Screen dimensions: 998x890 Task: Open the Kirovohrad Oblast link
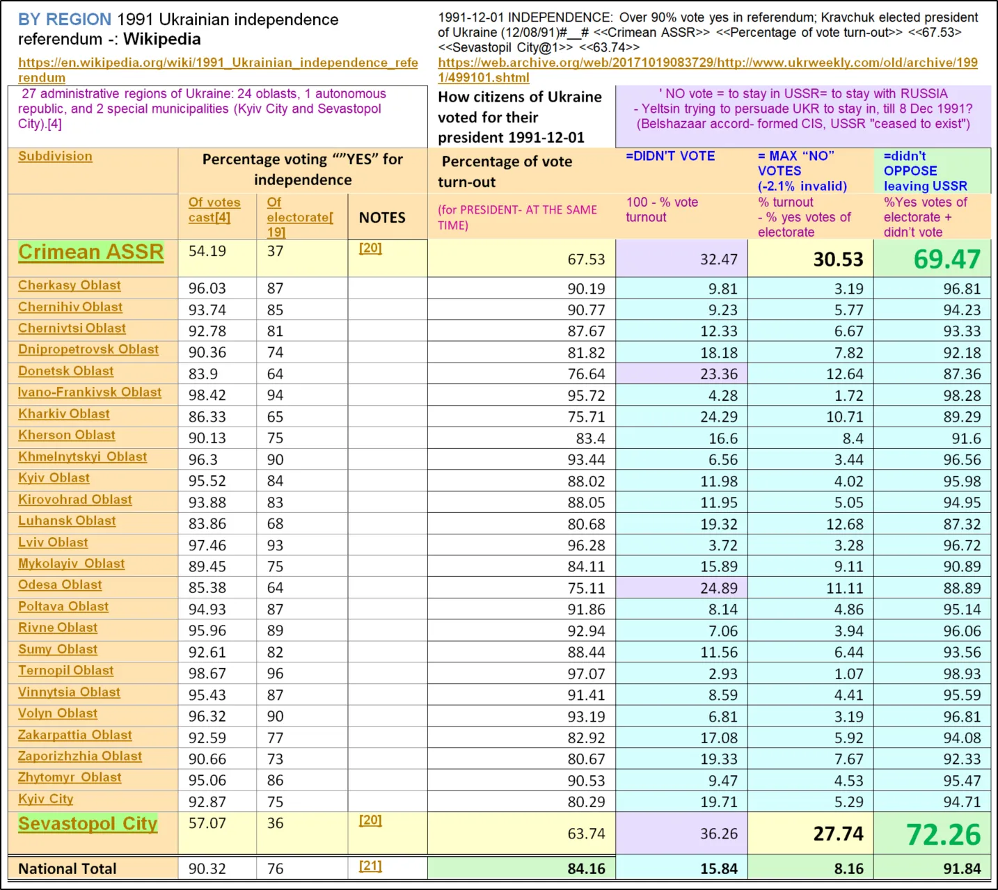tap(75, 500)
